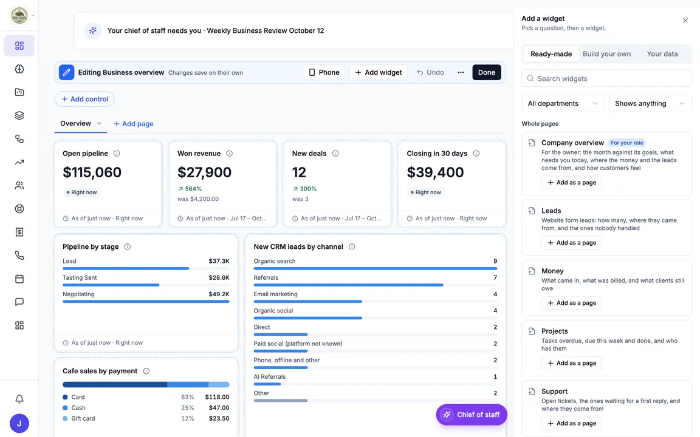
Task: Open the trending arrow icon in sidebar
Action: point(19,162)
